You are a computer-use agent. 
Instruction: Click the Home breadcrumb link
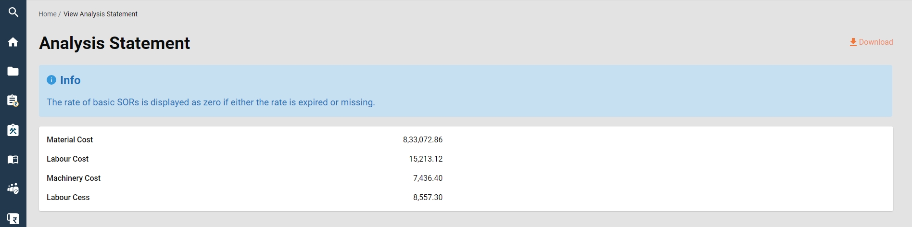[47, 14]
